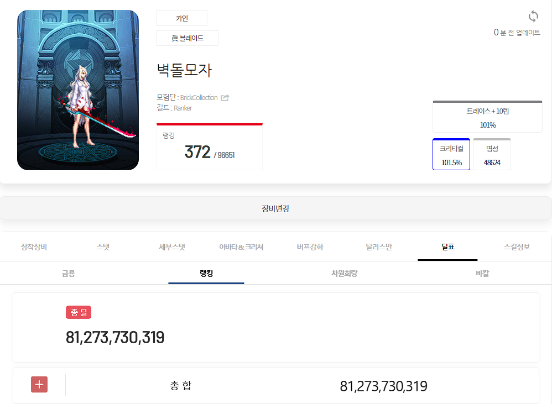This screenshot has width=552, height=404.
Task: Open the BrickCollection adventure group link
Action: pos(199,98)
